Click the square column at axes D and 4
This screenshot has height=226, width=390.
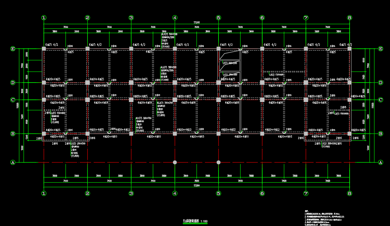[x=175, y=83]
